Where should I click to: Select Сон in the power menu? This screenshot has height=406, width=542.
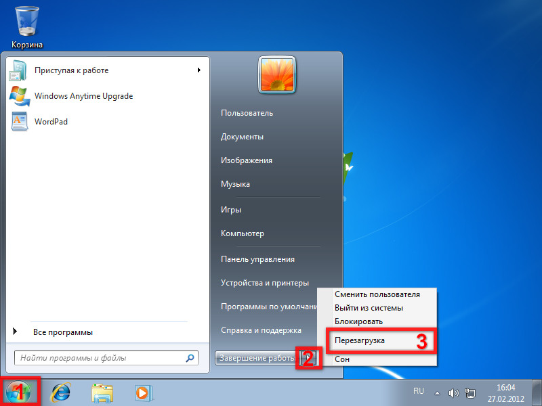(x=343, y=359)
